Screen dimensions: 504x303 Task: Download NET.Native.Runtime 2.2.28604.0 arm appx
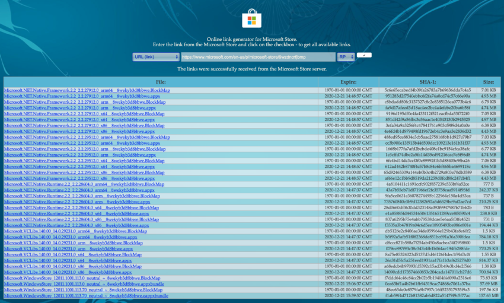click(77, 202)
